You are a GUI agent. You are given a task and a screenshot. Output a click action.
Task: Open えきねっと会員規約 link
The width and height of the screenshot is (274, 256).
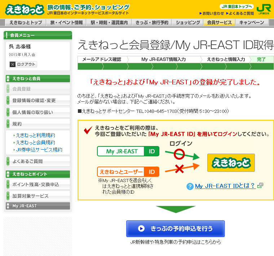[x=35, y=142]
